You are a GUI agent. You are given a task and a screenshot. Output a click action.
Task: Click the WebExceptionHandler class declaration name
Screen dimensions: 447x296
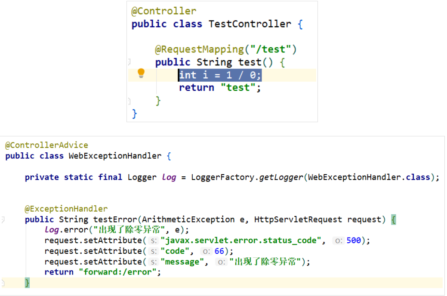pyautogui.click(x=115, y=156)
